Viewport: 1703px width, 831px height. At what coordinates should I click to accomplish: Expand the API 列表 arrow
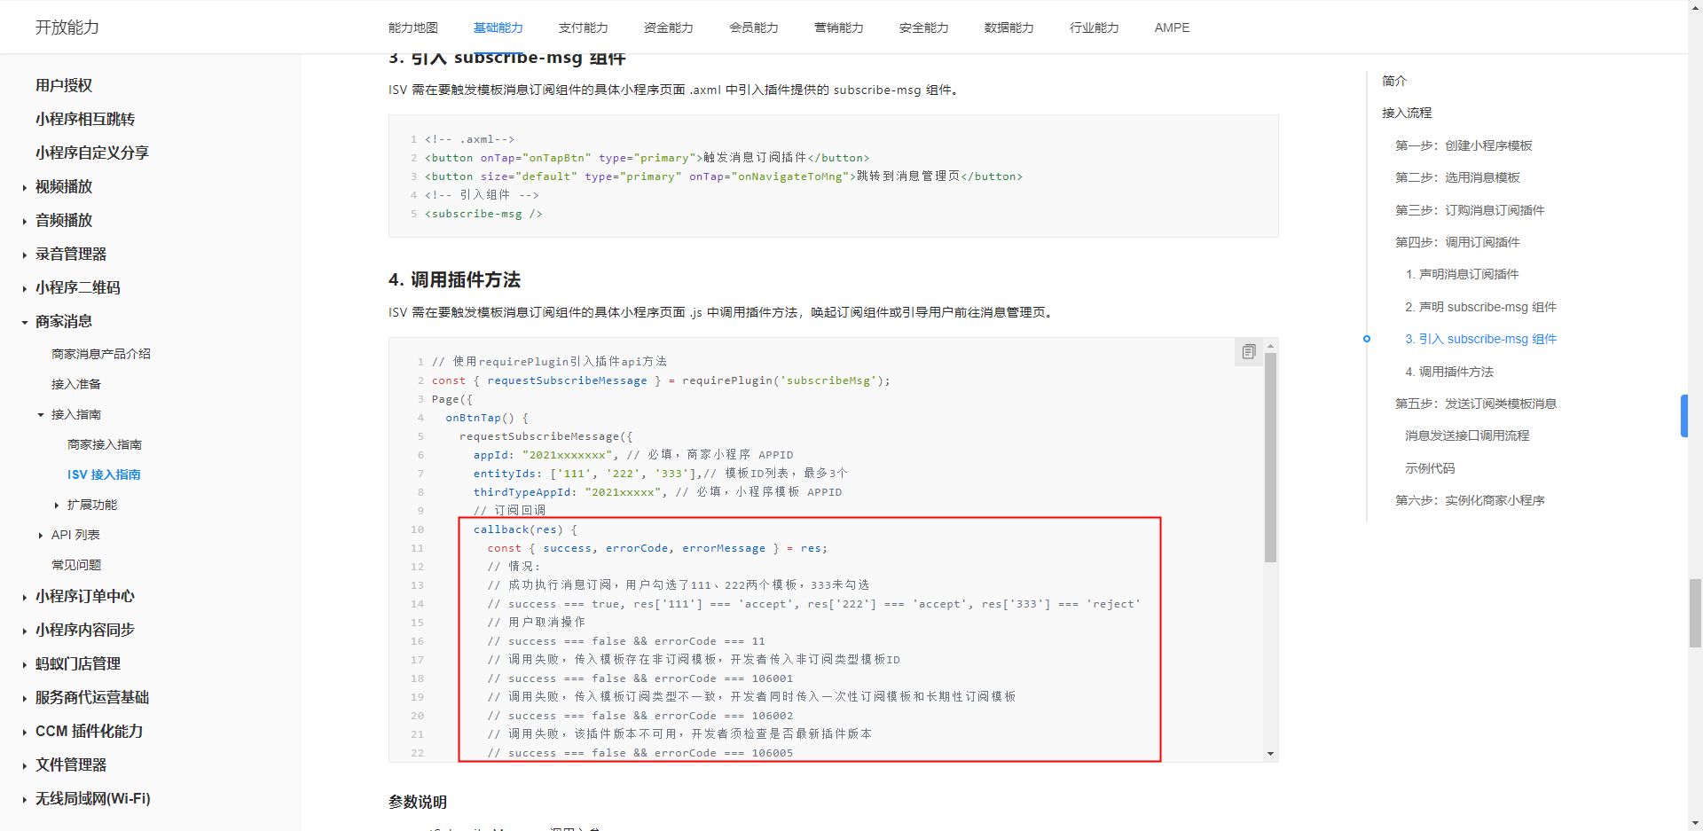(x=41, y=535)
